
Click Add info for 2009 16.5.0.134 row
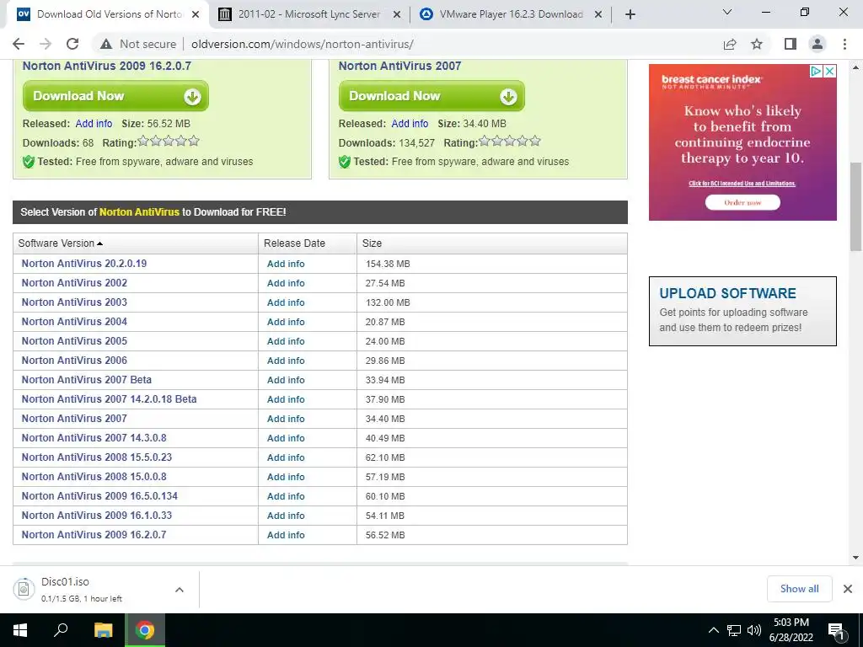point(286,495)
